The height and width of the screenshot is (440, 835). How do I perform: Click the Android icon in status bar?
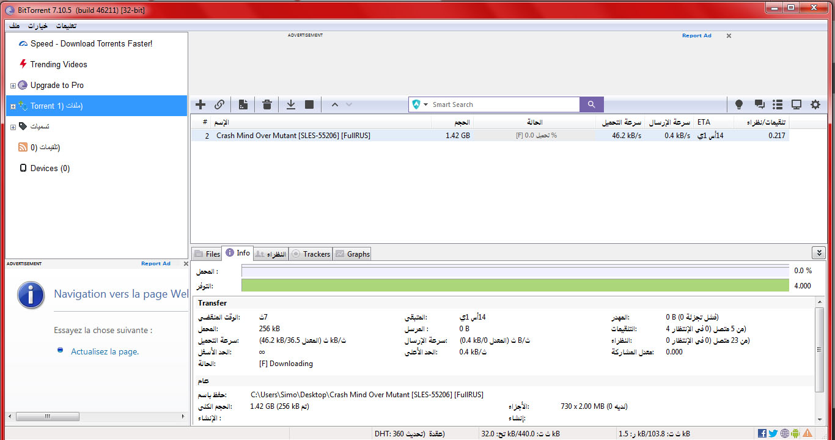[x=795, y=433]
